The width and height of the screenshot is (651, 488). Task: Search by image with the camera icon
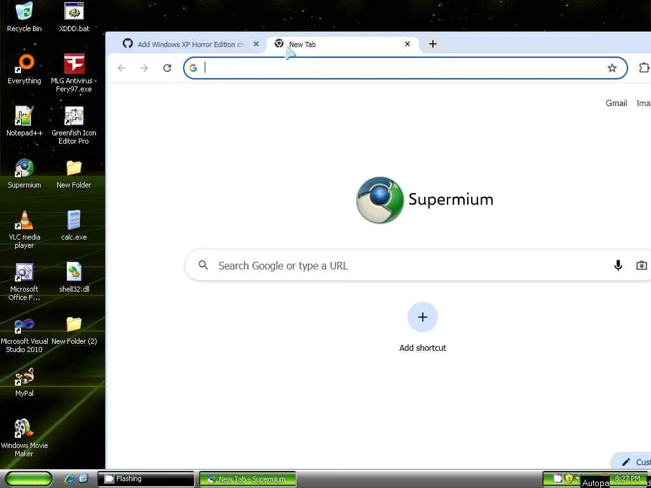[641, 265]
